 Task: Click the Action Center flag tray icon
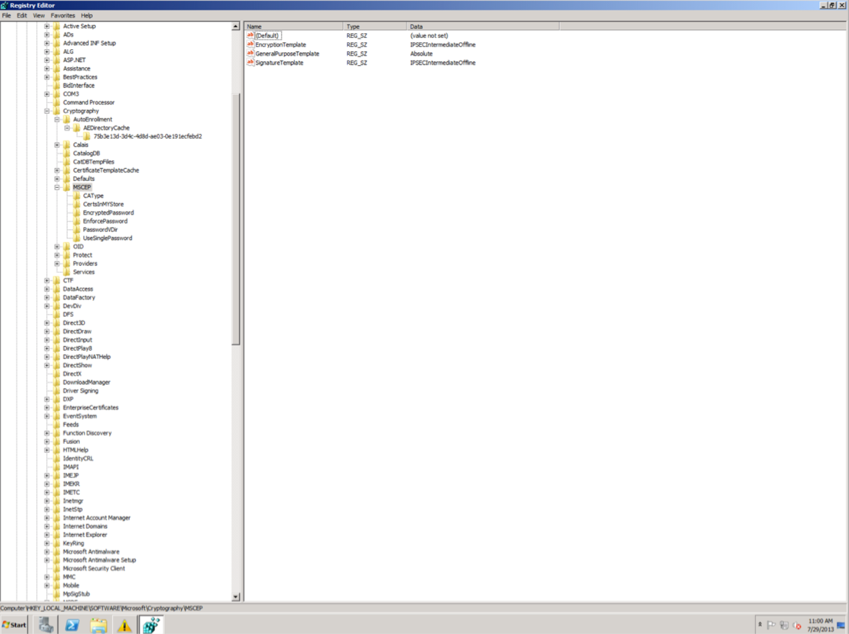click(x=771, y=625)
